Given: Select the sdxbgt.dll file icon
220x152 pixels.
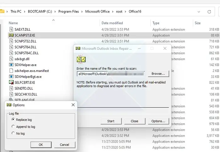Looking at the screenshot, I should (11, 59).
